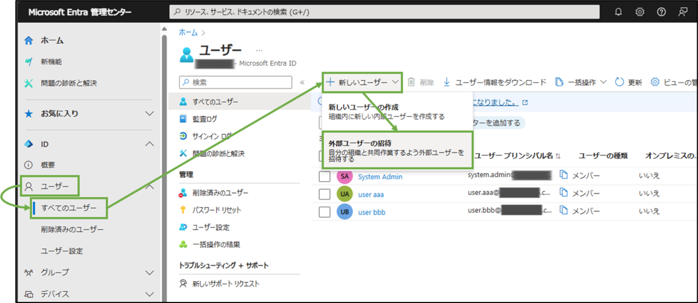
Task: Open the help question mark icon
Action: click(661, 12)
